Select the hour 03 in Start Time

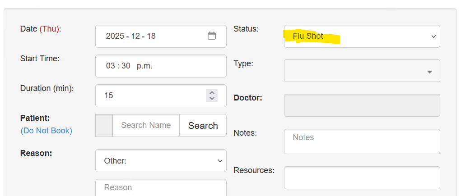[111, 66]
